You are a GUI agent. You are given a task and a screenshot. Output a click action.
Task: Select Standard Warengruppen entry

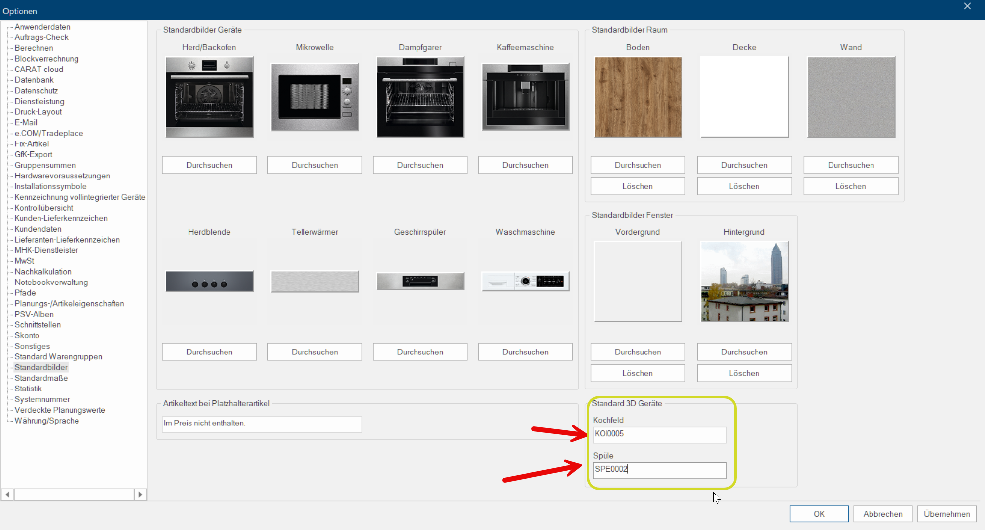(x=58, y=357)
